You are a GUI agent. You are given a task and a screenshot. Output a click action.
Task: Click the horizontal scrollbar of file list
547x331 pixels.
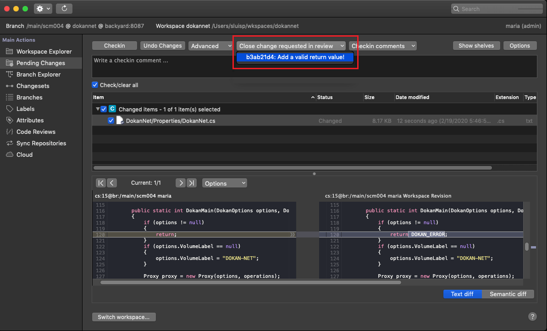[293, 168]
